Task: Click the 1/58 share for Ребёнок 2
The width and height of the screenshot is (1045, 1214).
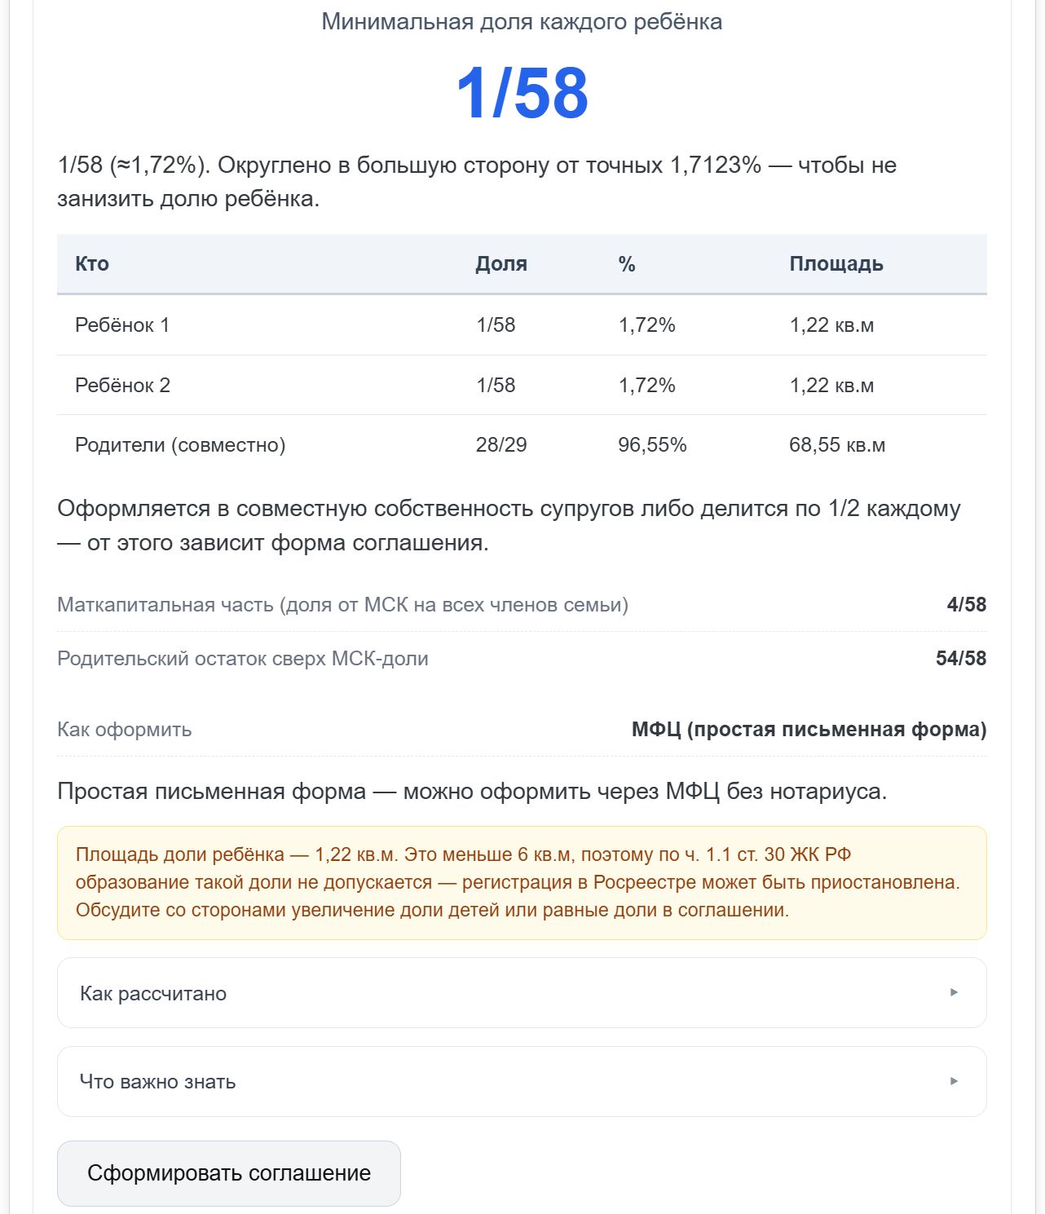Action: (496, 385)
